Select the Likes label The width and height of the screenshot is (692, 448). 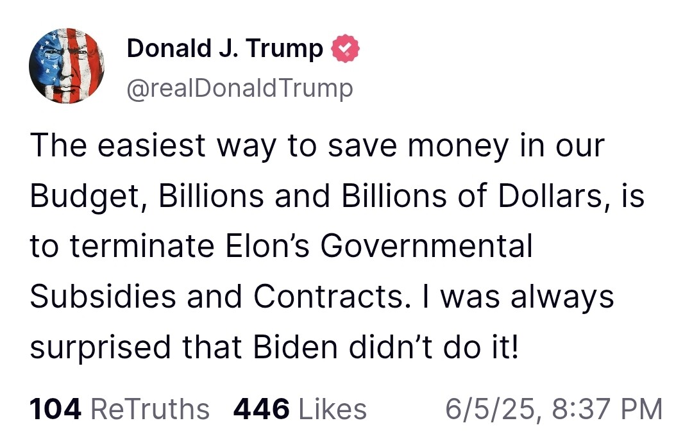(x=333, y=409)
